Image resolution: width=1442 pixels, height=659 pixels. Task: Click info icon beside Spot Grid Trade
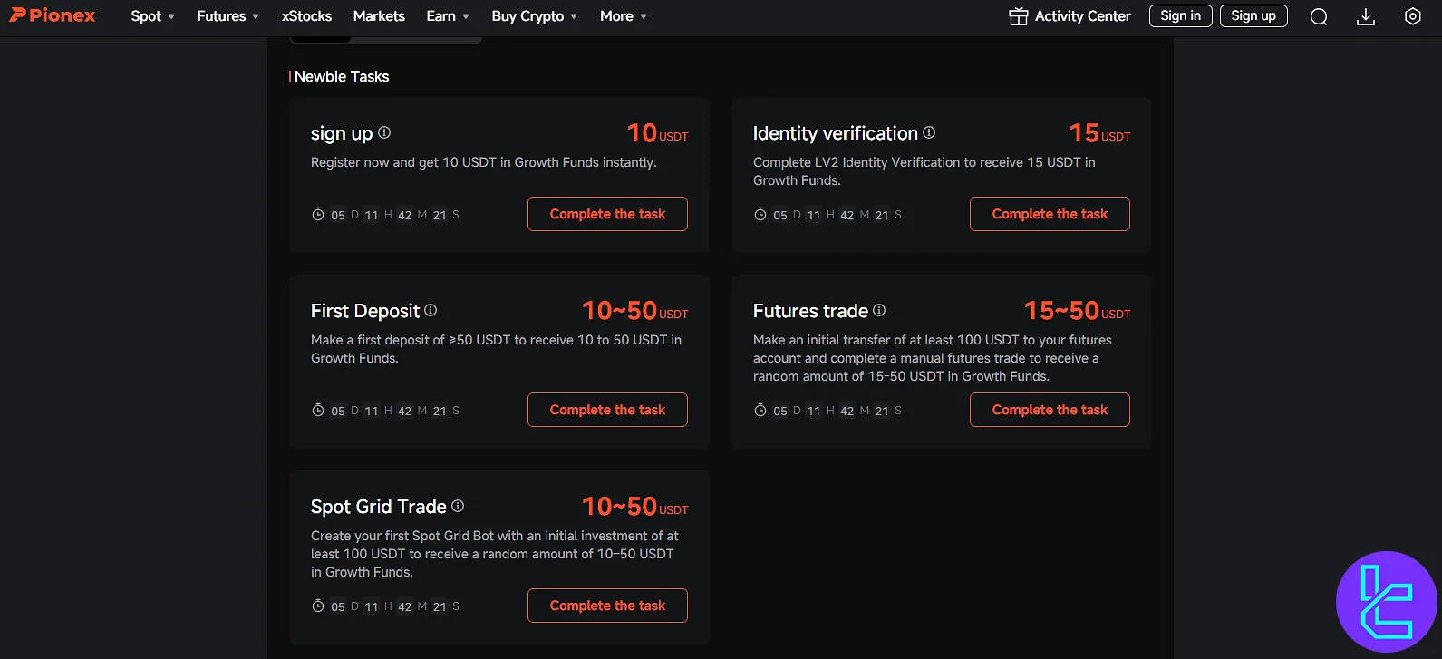click(458, 506)
